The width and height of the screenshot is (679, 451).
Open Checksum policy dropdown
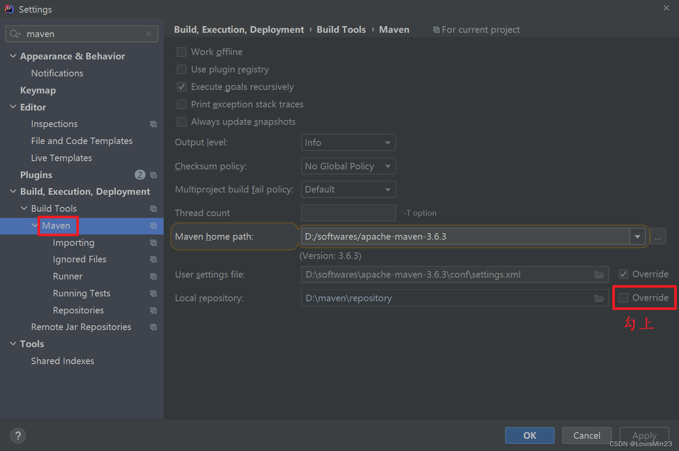click(348, 166)
